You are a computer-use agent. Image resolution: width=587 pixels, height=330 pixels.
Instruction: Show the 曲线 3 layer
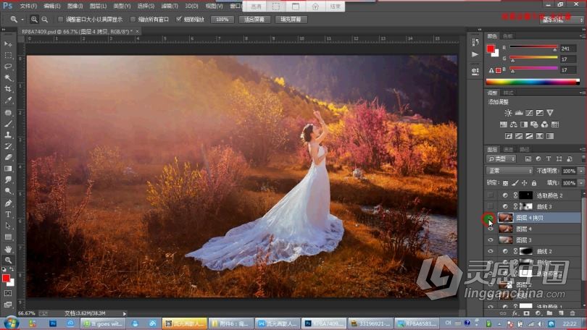[x=490, y=206]
